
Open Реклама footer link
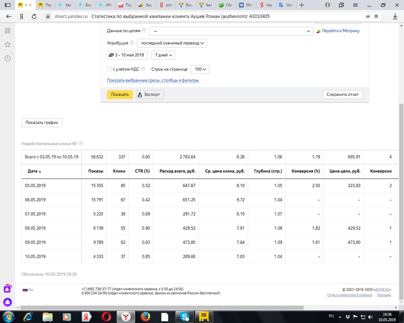pos(384,295)
